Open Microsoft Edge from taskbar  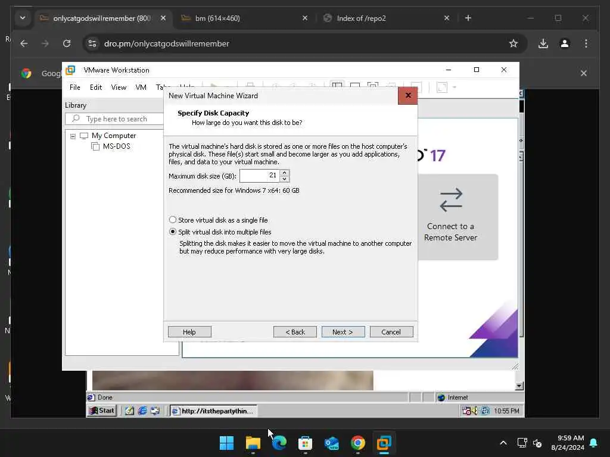click(x=279, y=443)
